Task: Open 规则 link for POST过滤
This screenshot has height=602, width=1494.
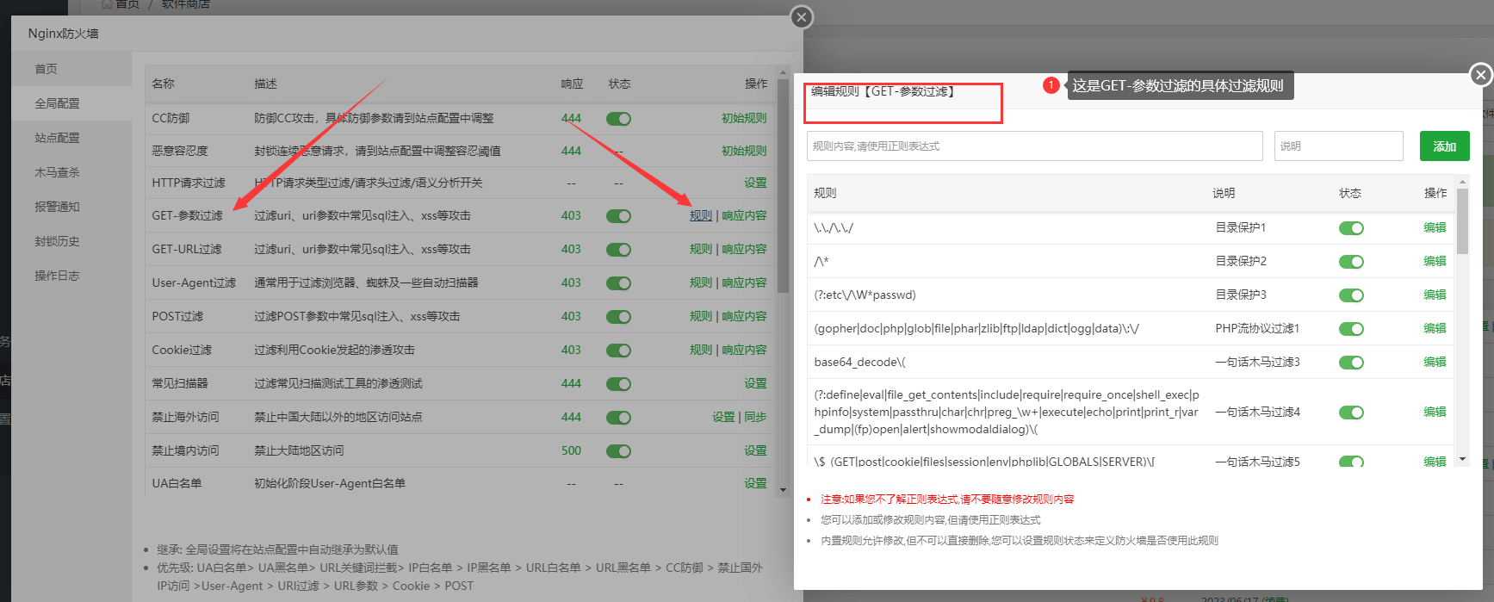Action: 701,316
